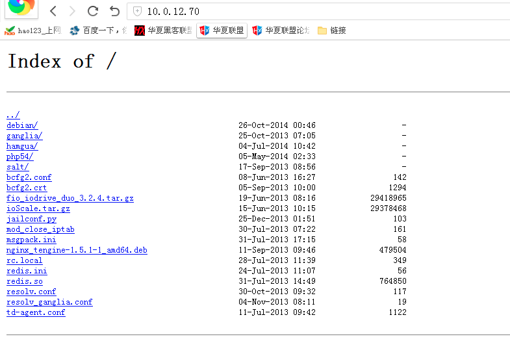Screen dimensions: 510x339
Task: Click the date 04-Nov-2013 08:11
Action: pos(277,302)
